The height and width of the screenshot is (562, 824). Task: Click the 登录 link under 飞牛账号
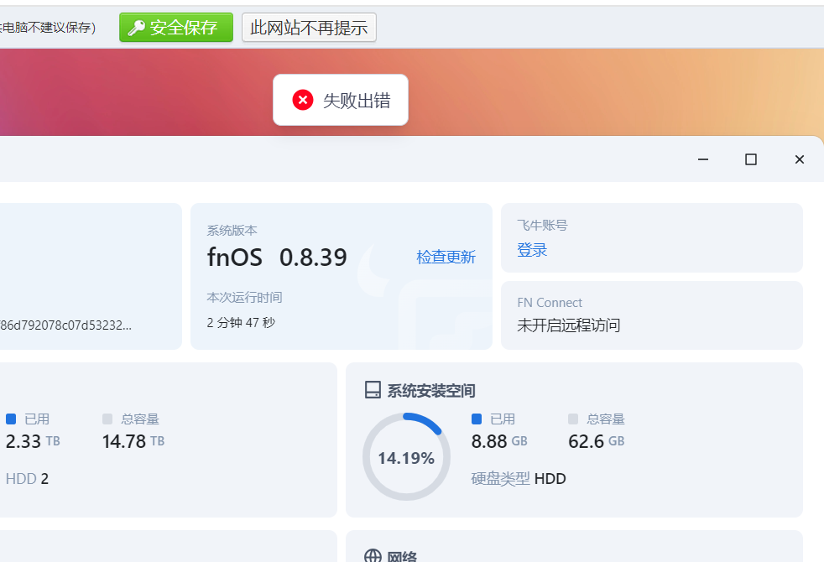pyautogui.click(x=532, y=249)
